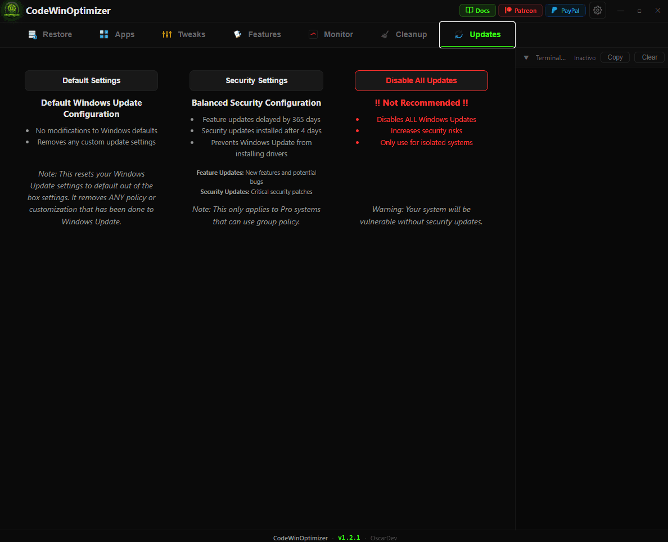Click the CodeWinOptimizer title text
Image resolution: width=668 pixels, height=542 pixels.
pyautogui.click(x=68, y=11)
